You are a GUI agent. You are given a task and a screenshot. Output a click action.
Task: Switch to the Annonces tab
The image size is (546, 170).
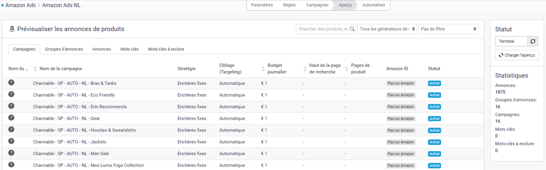(102, 49)
